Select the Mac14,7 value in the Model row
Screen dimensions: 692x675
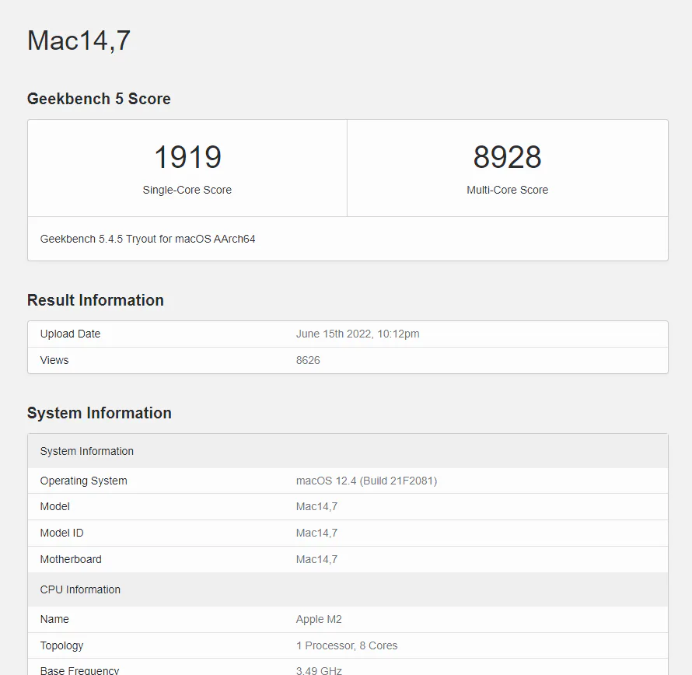coord(317,506)
